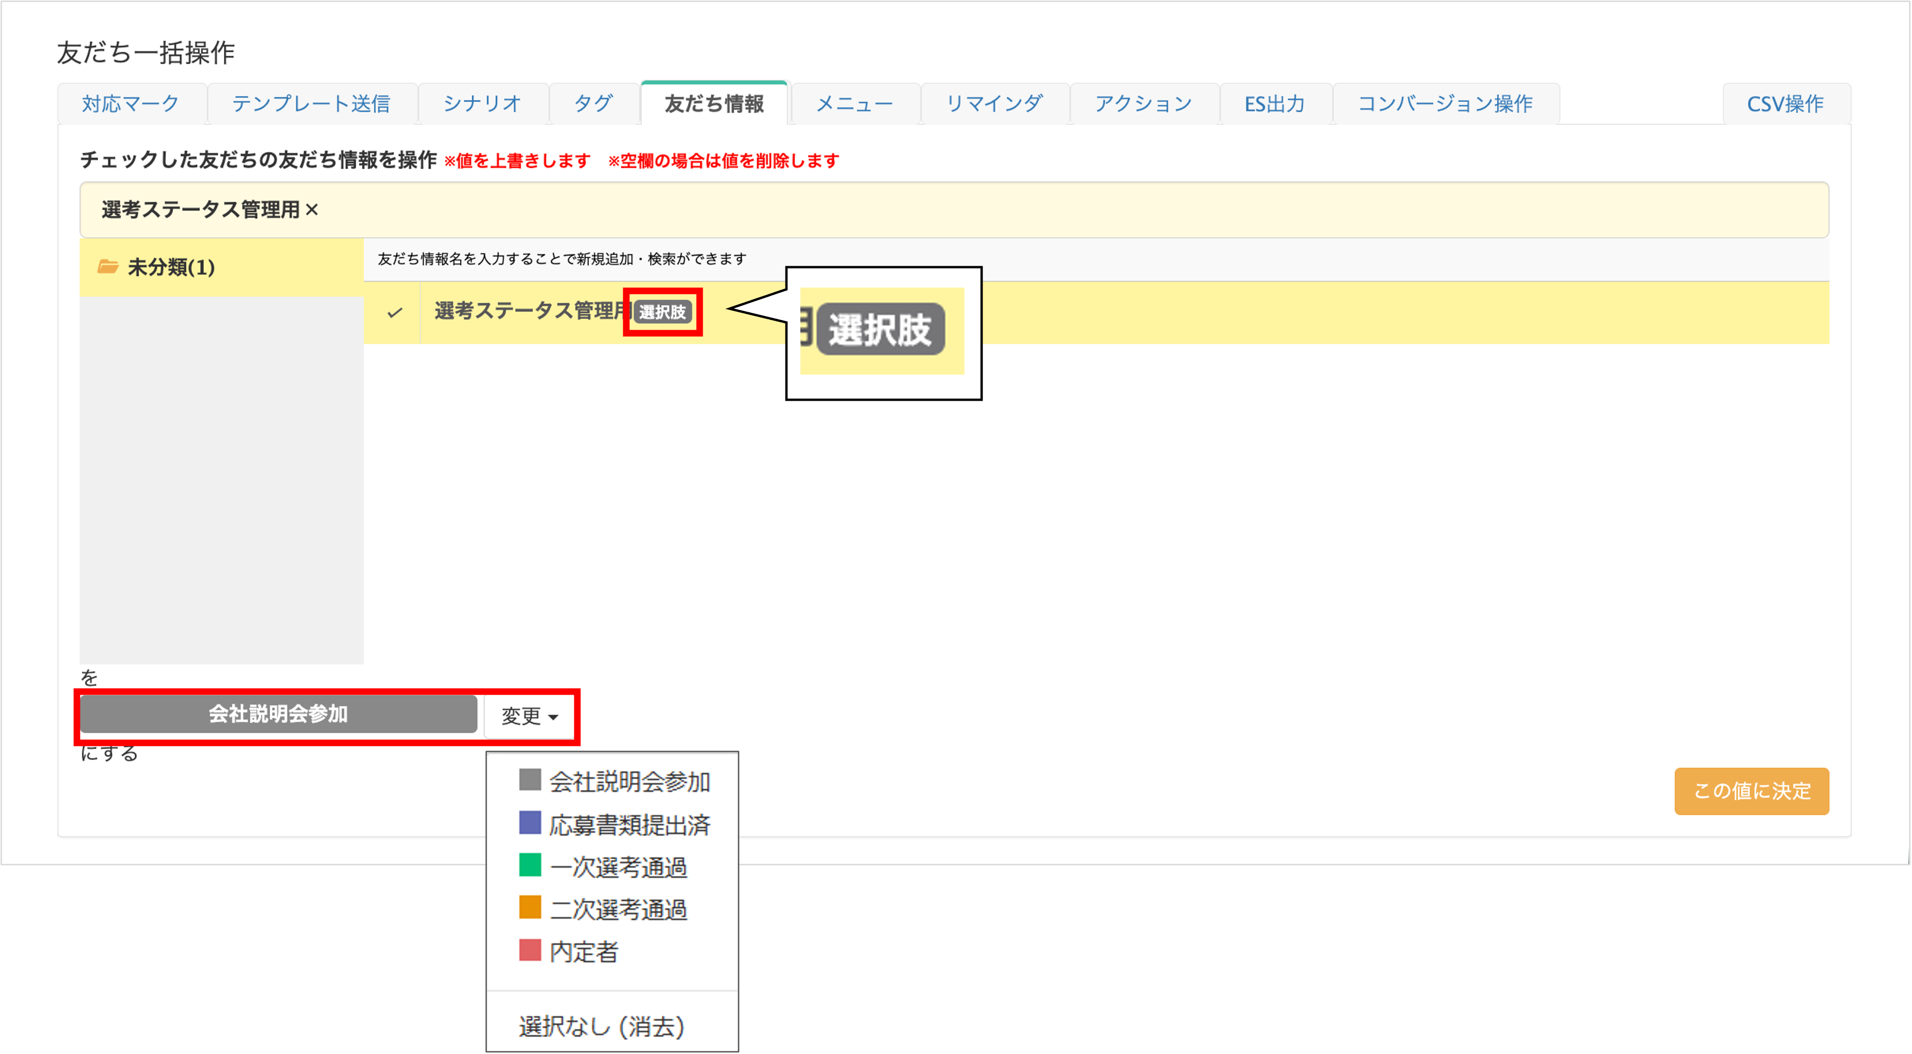Select the 未分類(1) folder in sidebar
This screenshot has height=1054, width=1912.
171,267
